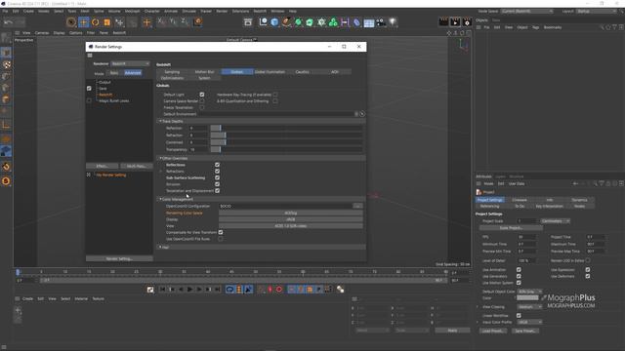Open the Global Illumination tab

tap(270, 72)
